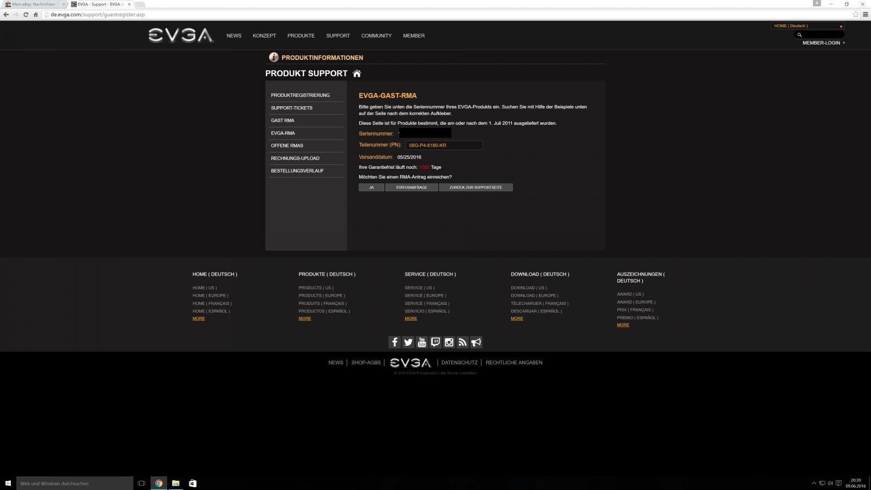Screen dimensions: 871x490
Task: Open the Twitch social icon
Action: [436, 342]
